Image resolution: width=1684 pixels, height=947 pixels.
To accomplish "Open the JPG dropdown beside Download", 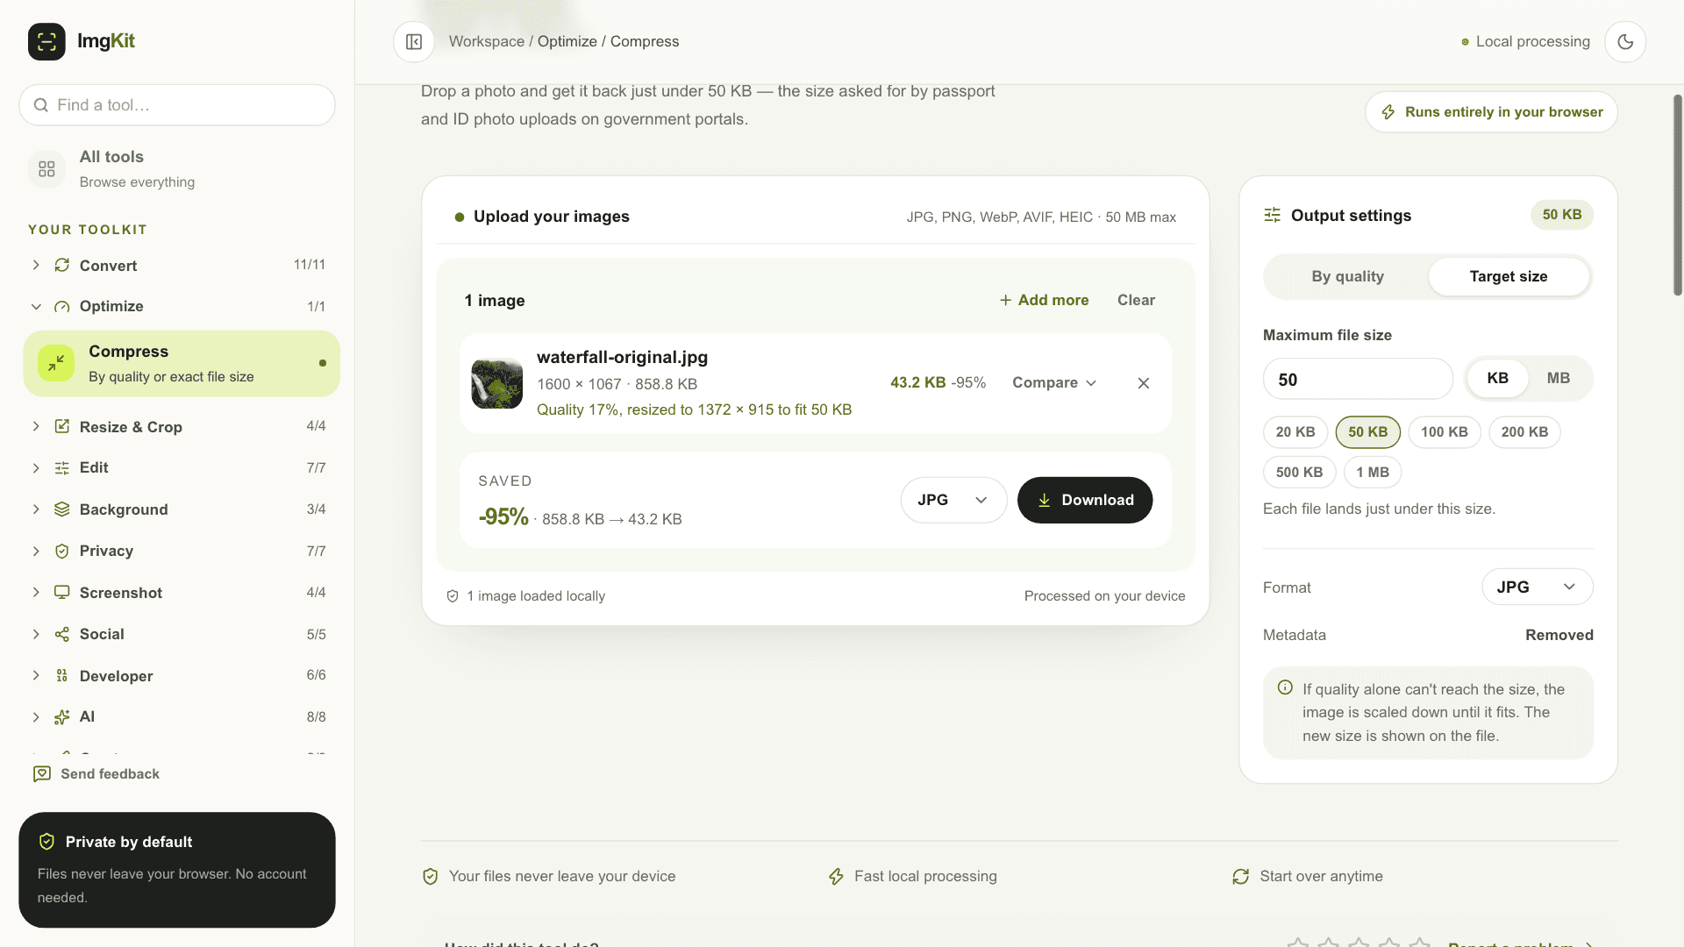I will point(953,500).
